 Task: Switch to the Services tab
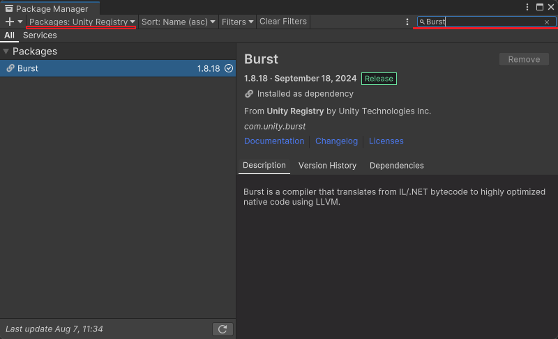[40, 35]
